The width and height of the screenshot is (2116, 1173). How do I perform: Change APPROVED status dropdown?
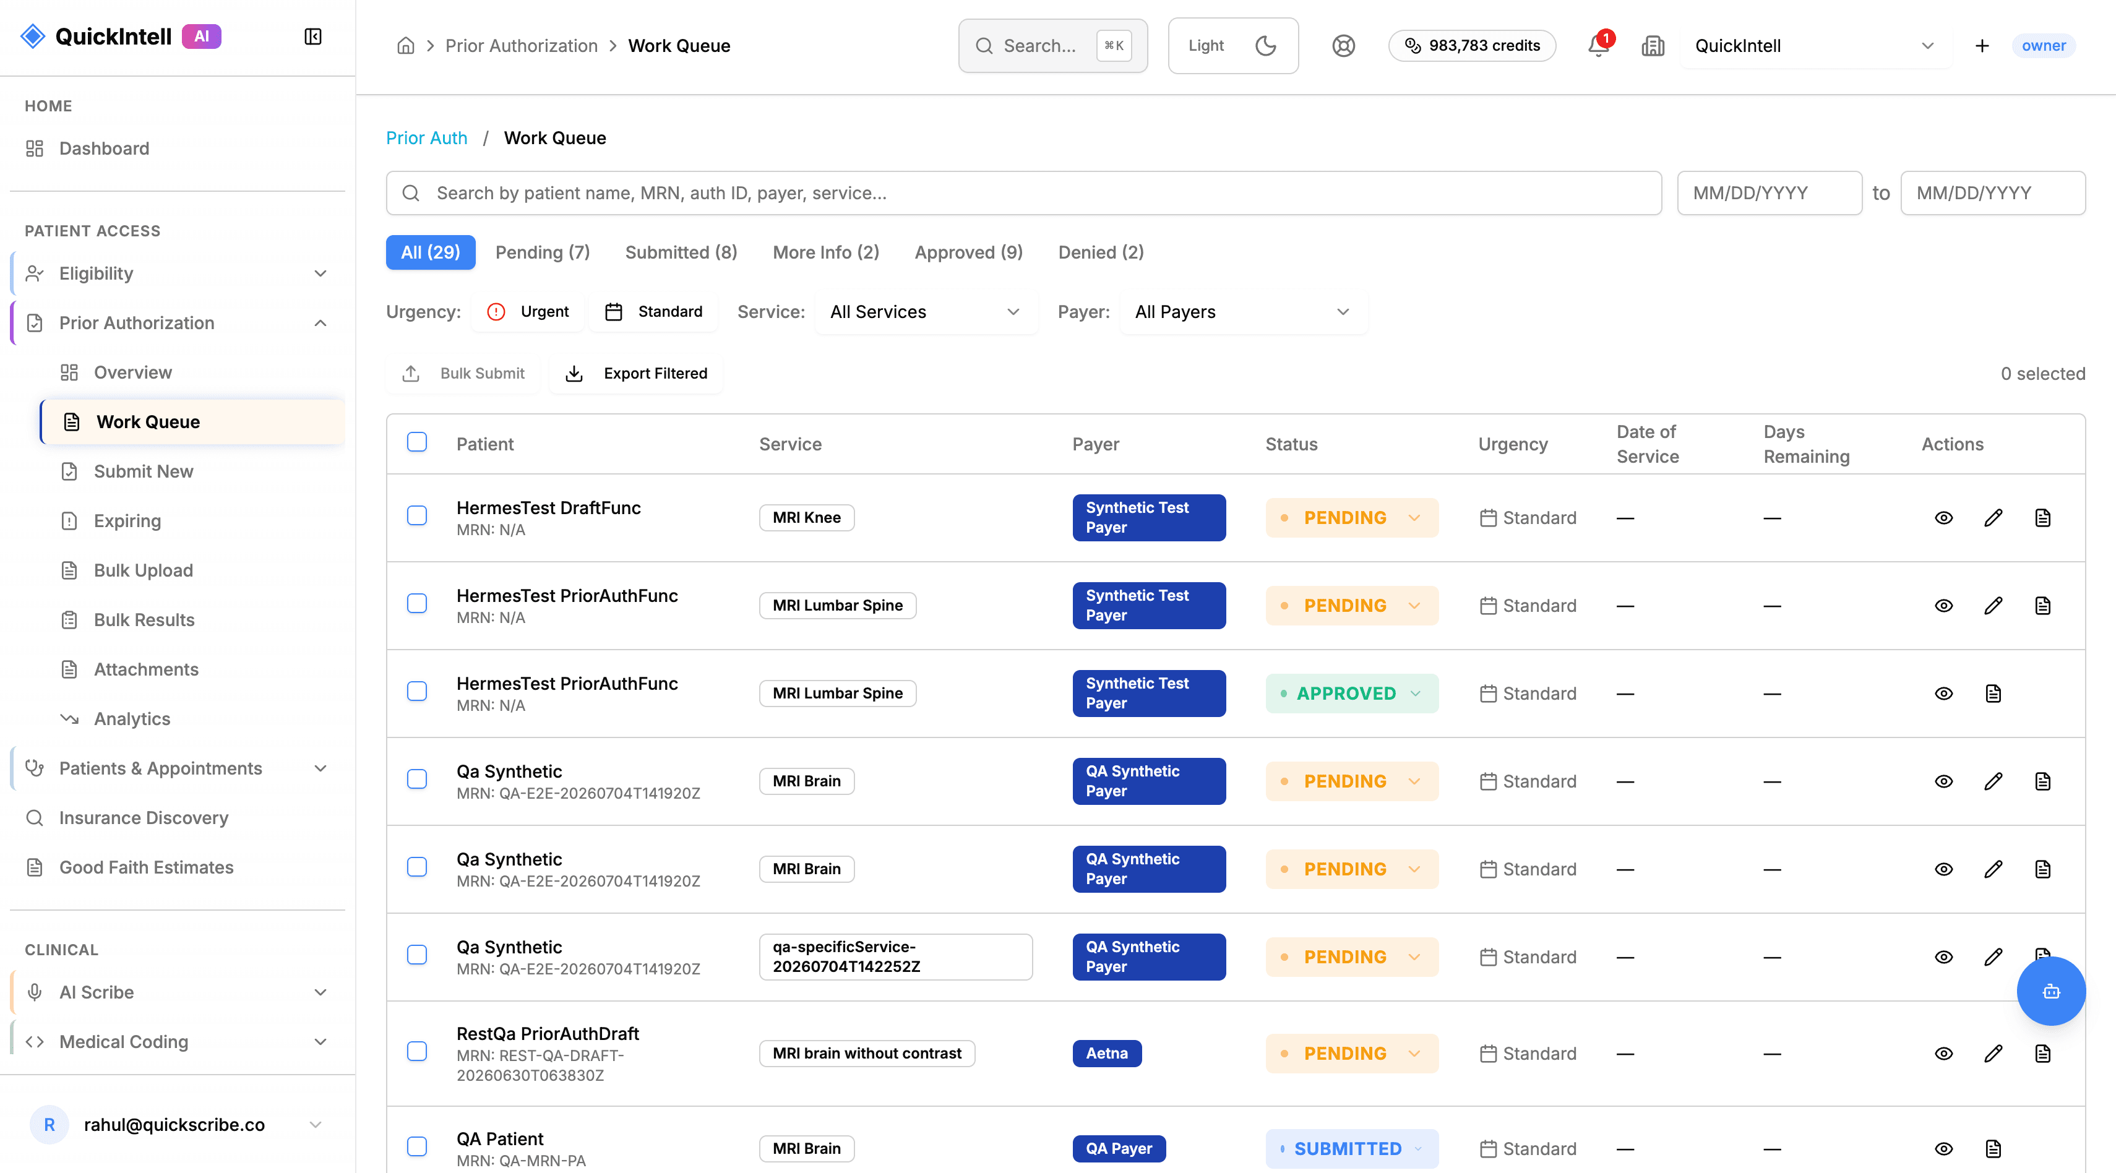(1352, 694)
